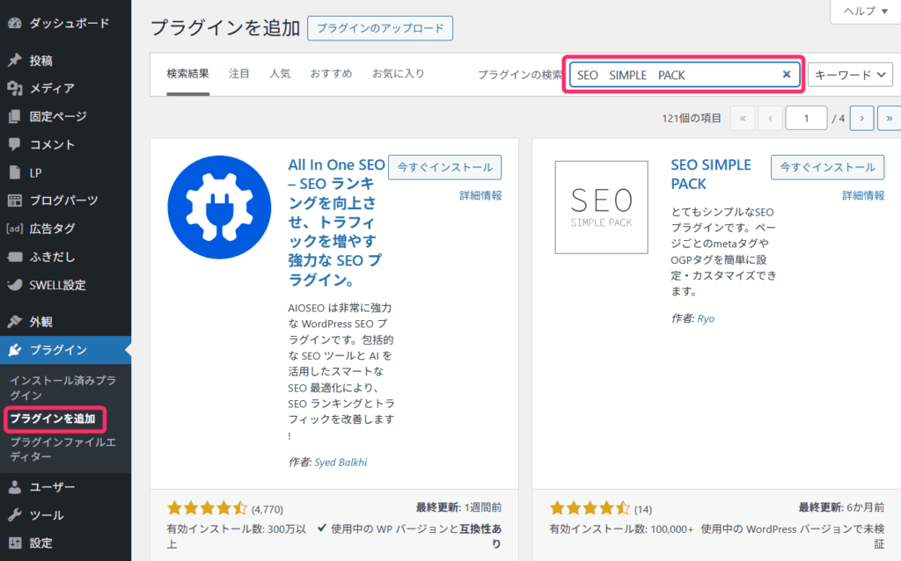Click the 121個の項目 item count text
901x561 pixels.
pos(692,119)
